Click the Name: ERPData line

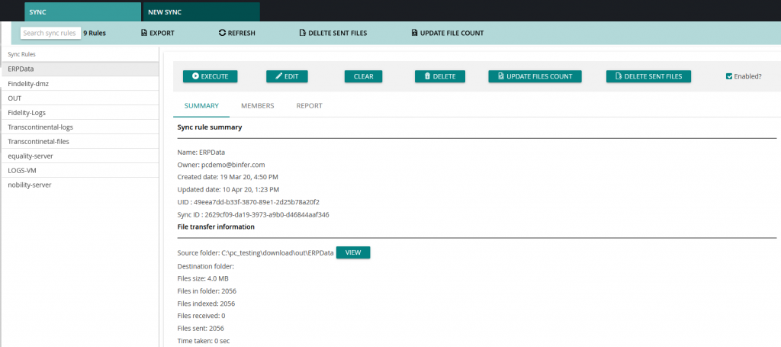point(201,152)
